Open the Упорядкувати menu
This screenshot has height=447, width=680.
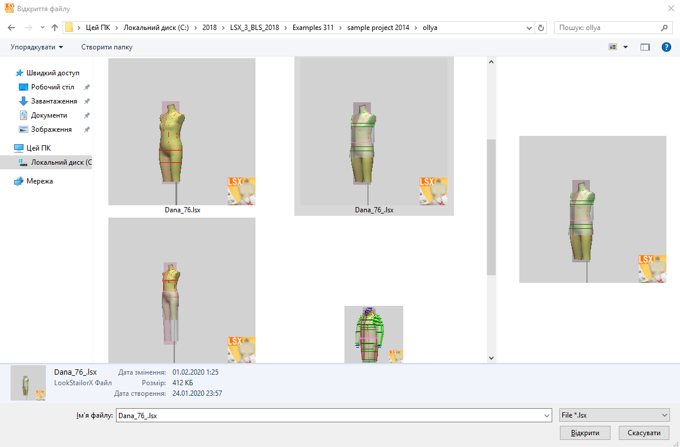coord(37,47)
